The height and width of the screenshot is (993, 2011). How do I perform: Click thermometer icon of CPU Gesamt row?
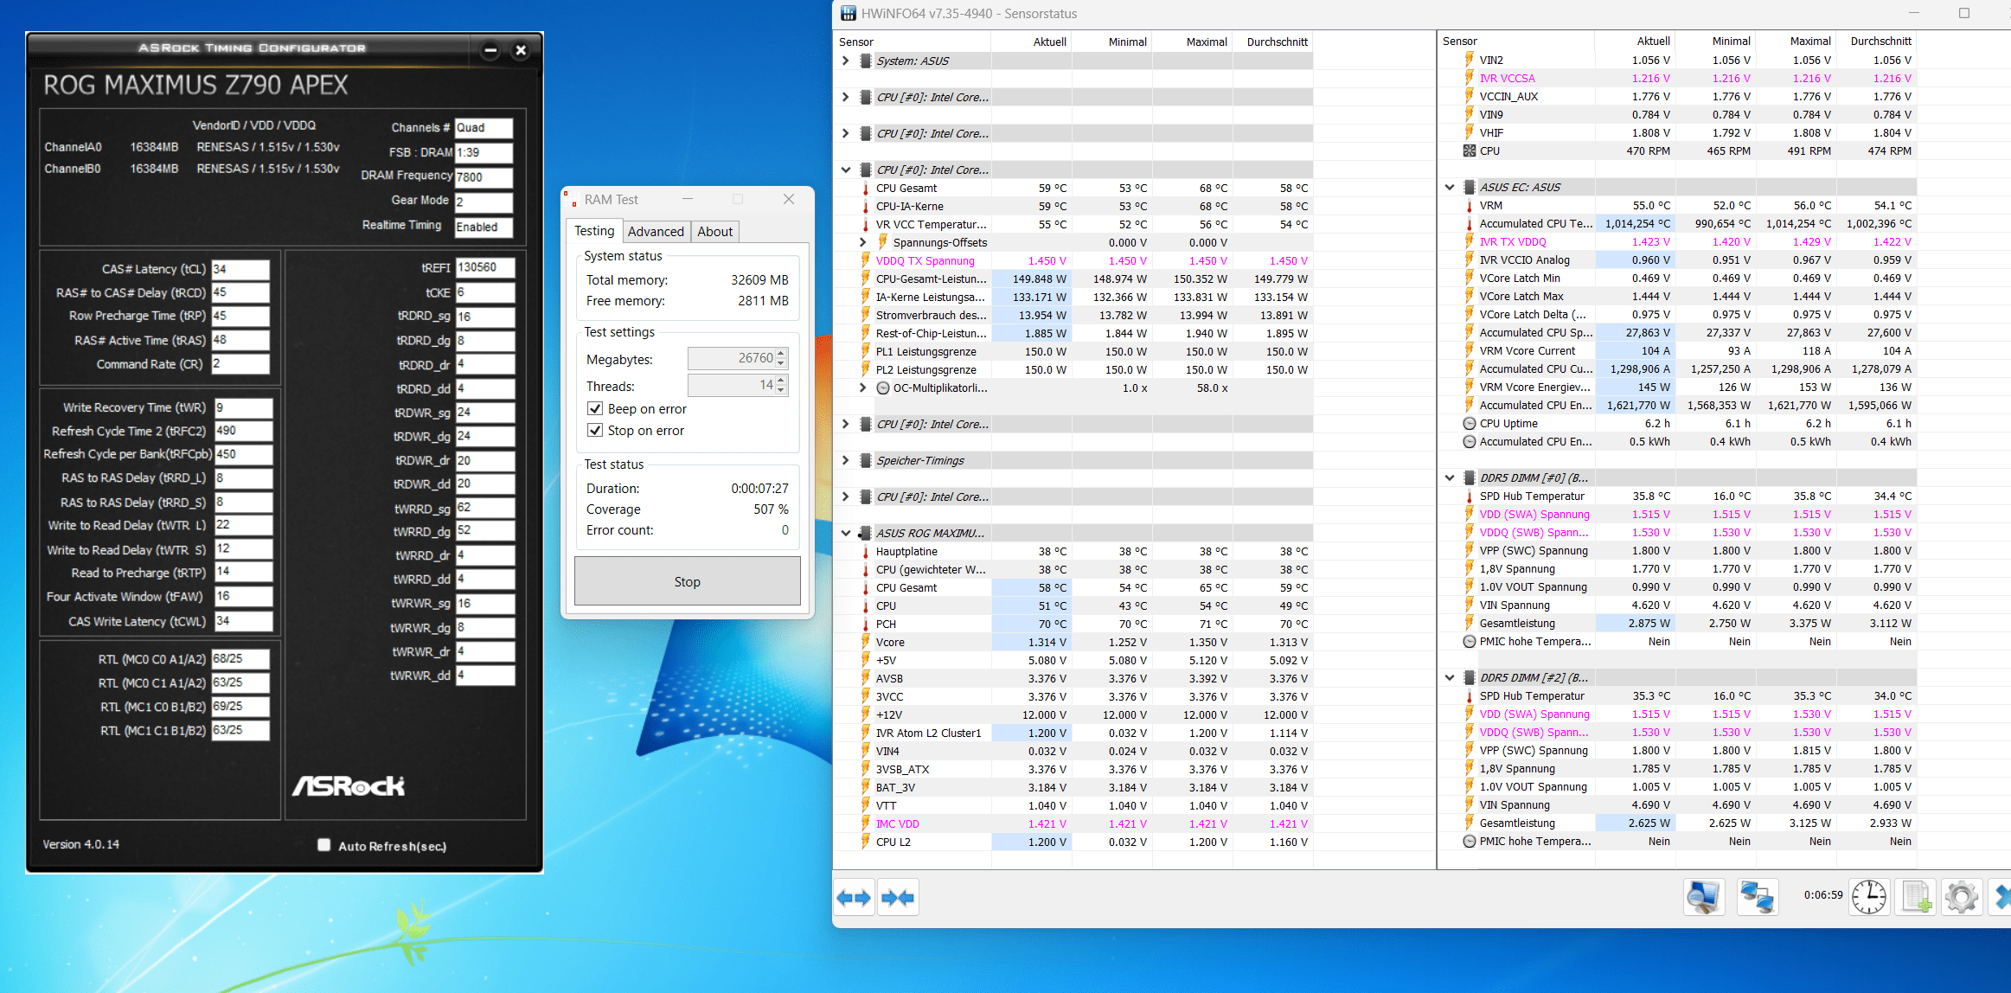coord(866,188)
